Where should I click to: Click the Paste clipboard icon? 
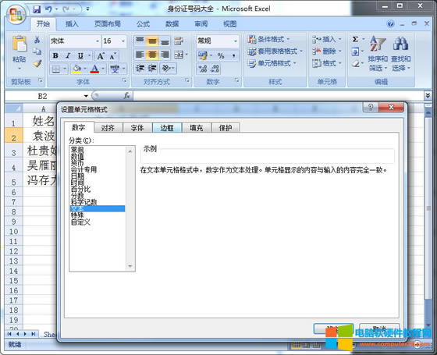tap(20, 44)
